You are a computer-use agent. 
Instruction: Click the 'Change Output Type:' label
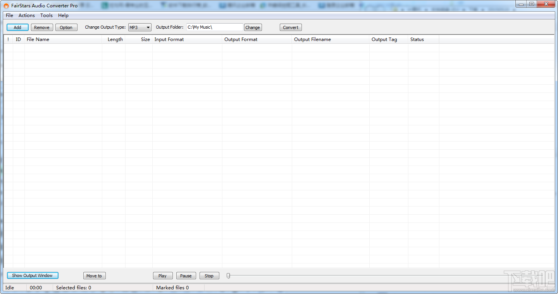pos(105,27)
